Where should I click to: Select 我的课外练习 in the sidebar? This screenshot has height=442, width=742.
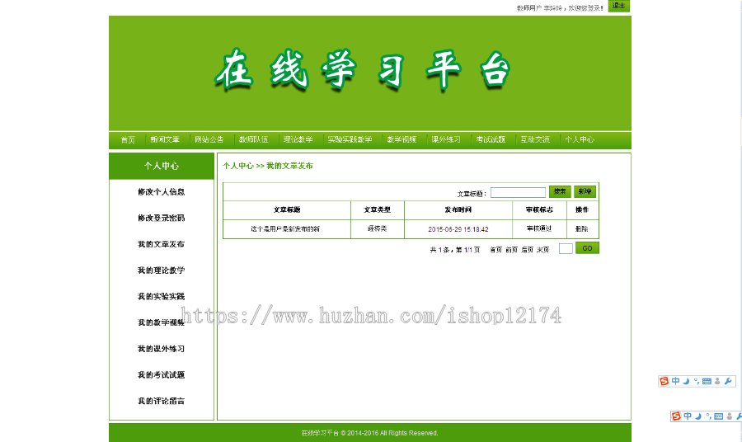pyautogui.click(x=162, y=349)
